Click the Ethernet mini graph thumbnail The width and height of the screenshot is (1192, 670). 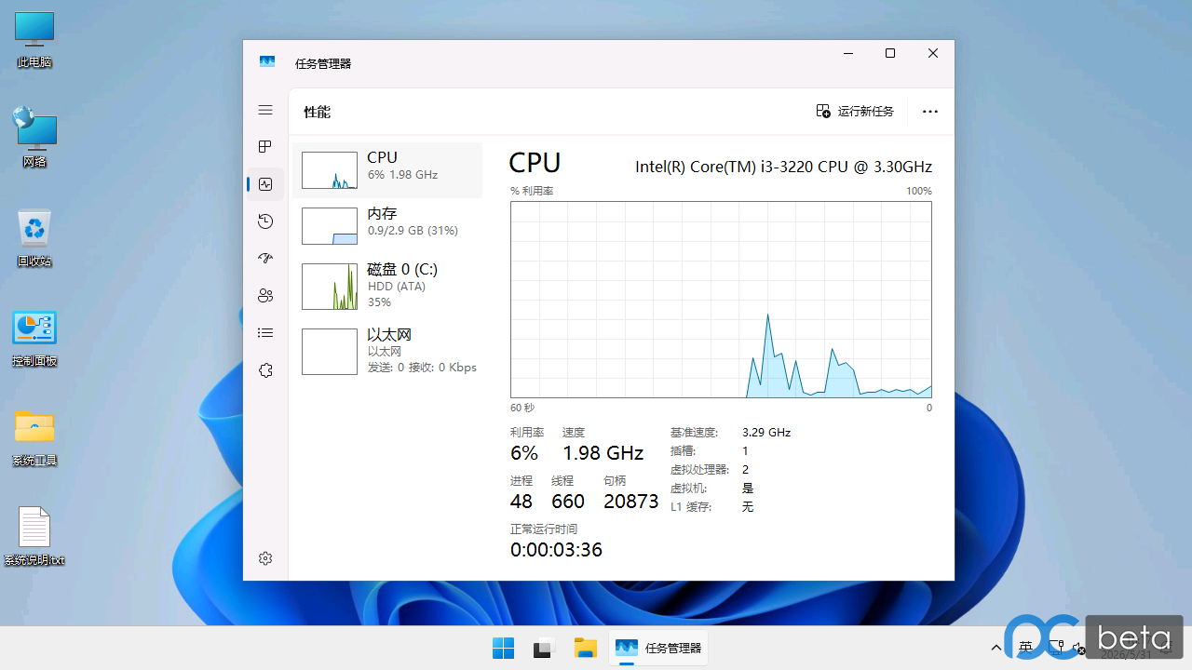[x=330, y=352]
